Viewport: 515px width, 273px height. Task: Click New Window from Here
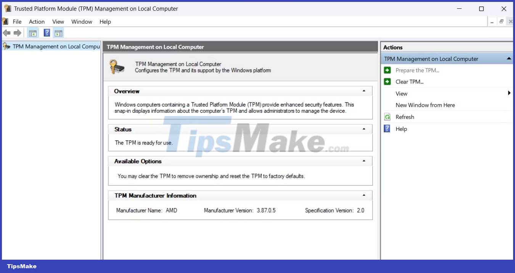tap(425, 105)
